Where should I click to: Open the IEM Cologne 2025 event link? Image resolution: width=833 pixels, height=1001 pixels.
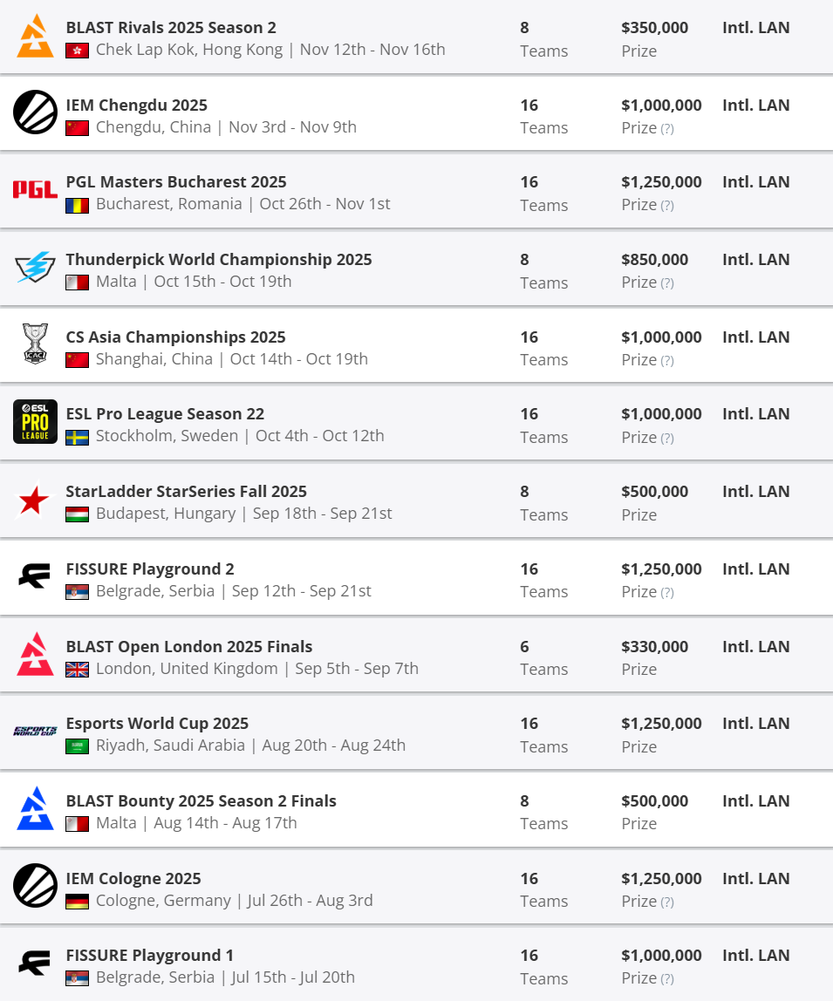click(x=133, y=878)
